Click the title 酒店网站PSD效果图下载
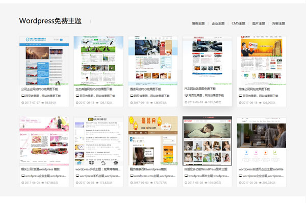 [x=145, y=89]
